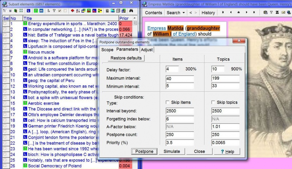This screenshot has width=292, height=169.
Task: Open the Search dropdown arrow
Action: click(184, 13)
